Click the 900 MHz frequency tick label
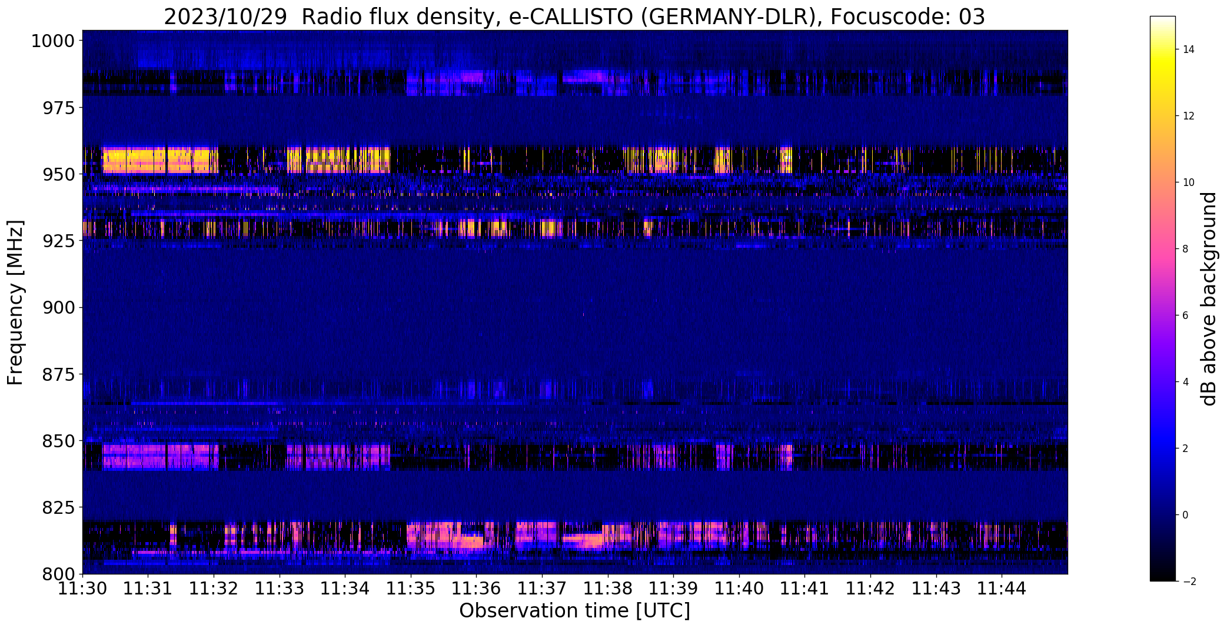Viewport: 1227px width, 628px height. (x=59, y=308)
